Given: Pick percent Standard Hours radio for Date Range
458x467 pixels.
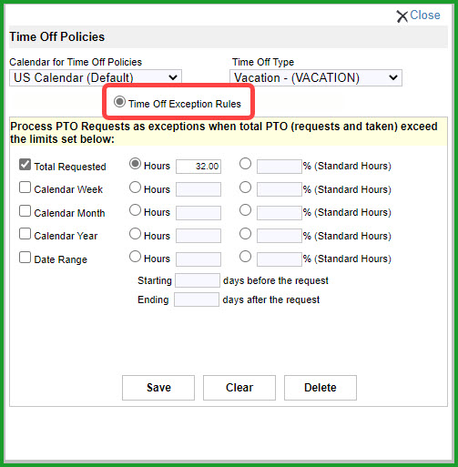Looking at the screenshot, I should click(245, 257).
